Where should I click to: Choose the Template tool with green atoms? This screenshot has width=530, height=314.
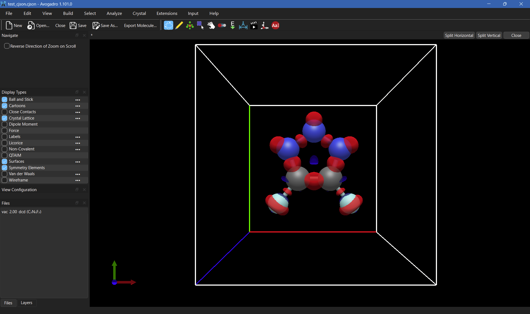190,25
